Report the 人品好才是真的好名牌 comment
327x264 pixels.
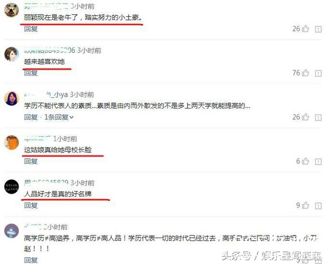point(318,206)
